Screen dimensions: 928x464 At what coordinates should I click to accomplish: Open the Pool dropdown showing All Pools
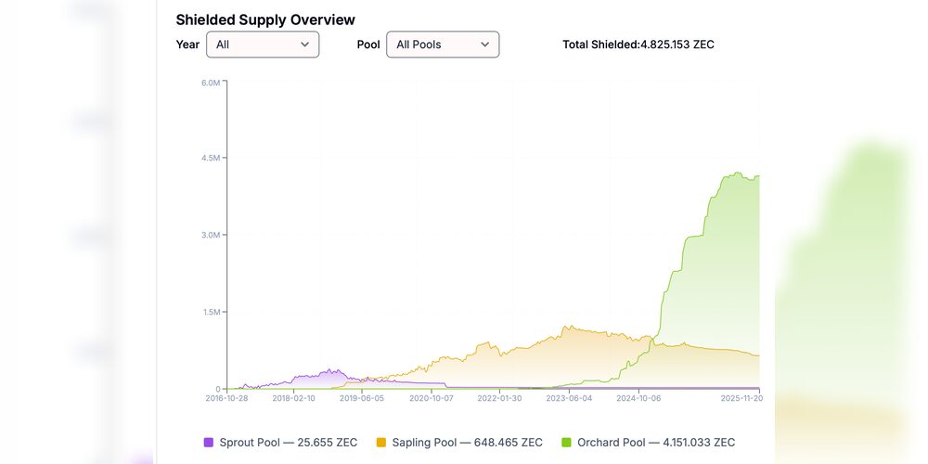(x=442, y=45)
